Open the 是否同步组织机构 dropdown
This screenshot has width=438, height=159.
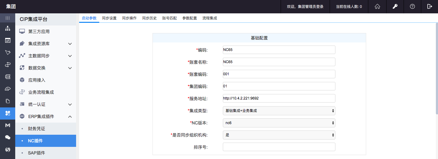pyautogui.click(x=279, y=135)
